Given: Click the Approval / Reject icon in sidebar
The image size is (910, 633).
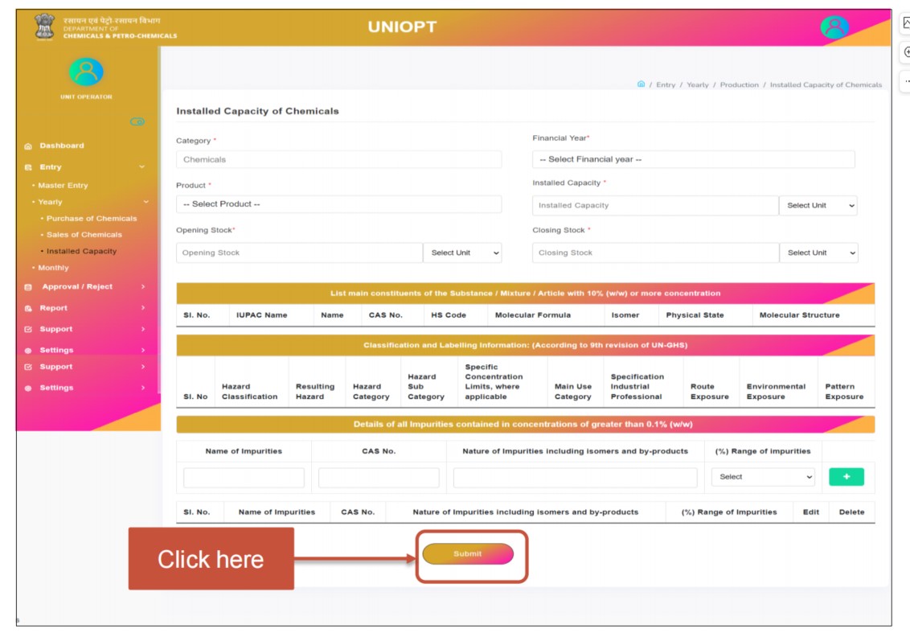Looking at the screenshot, I should tap(28, 287).
